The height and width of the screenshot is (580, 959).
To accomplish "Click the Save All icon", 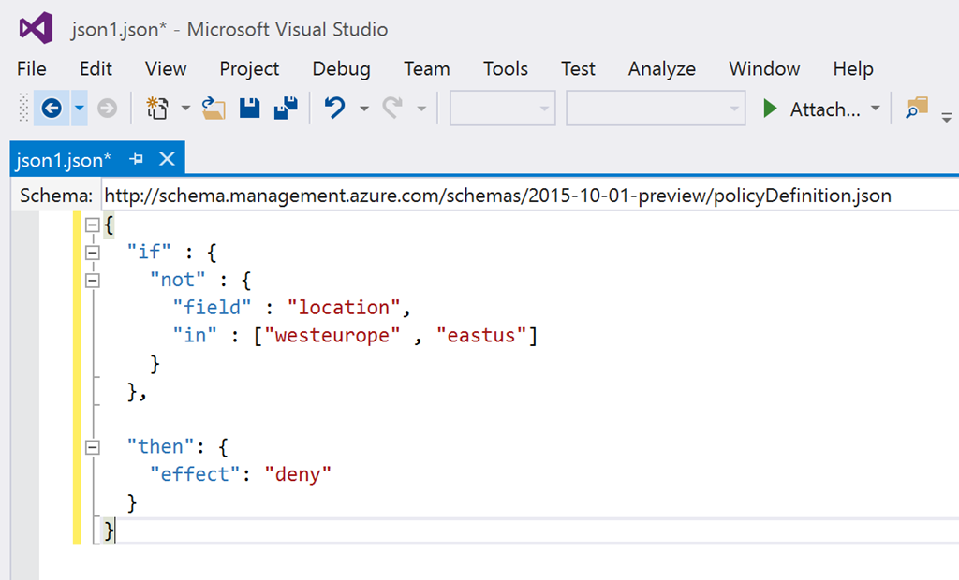I will point(286,109).
